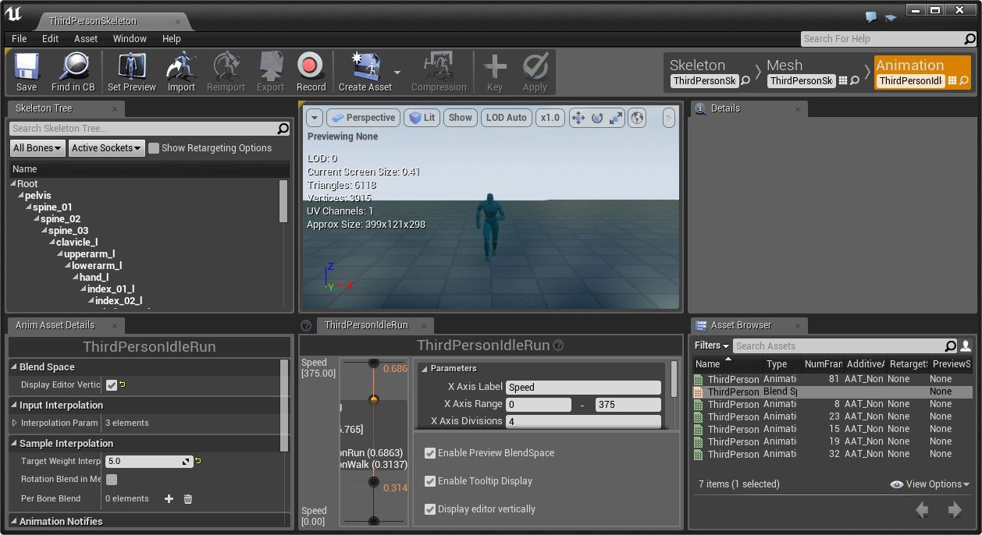
Task: Click the Import toolbar icon
Action: tap(181, 72)
